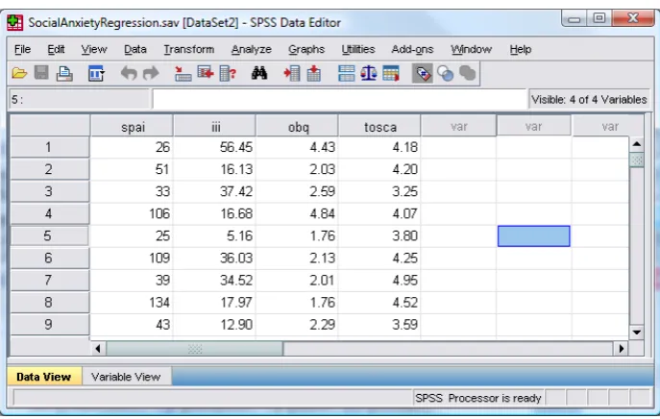Click scroll down arrow on vertical scrollbar
The image size is (660, 419).
click(637, 333)
